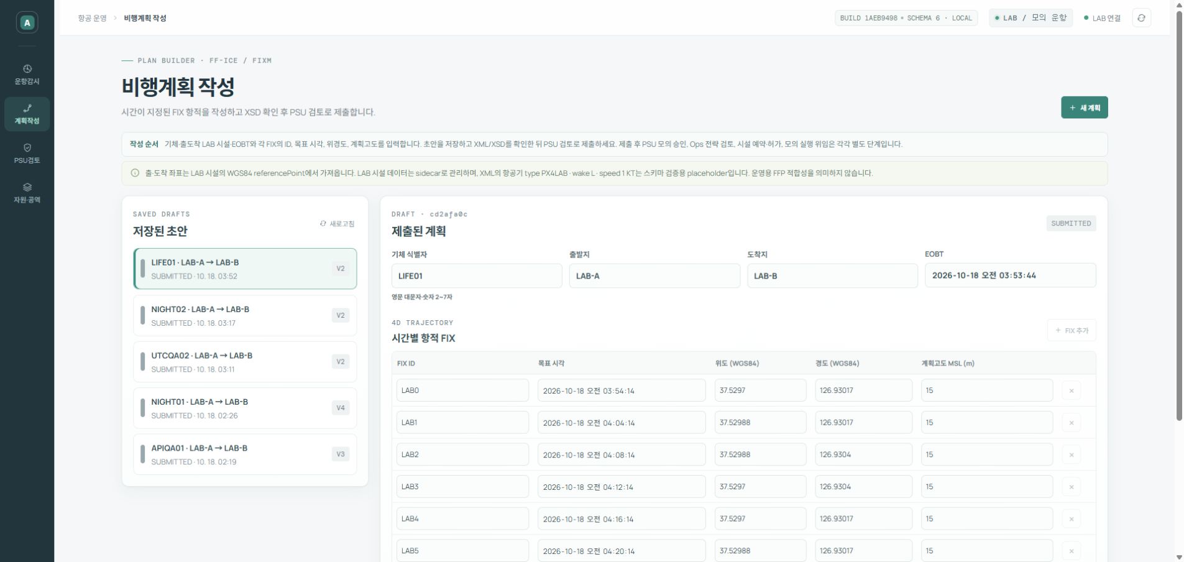Open the 자원·공역 sidebar item
This screenshot has height=562, width=1184.
click(27, 193)
